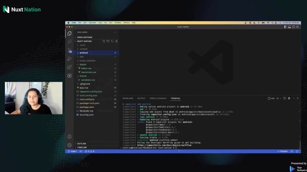Screen dimensions: 307x172
Task: Open the Apple menu
Action: click(68, 23)
